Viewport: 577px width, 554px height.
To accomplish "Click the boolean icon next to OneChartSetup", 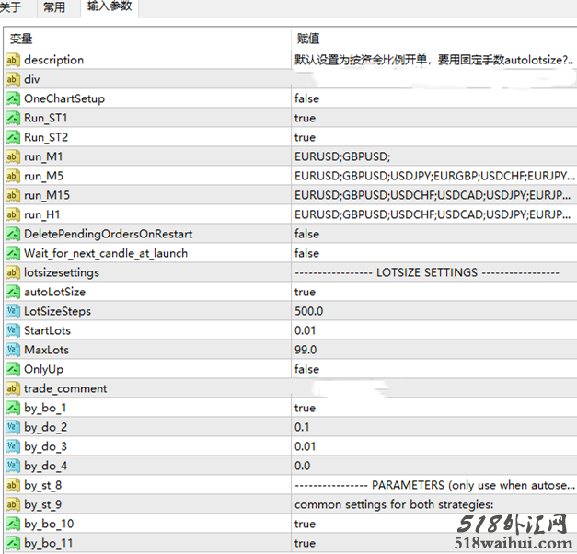I will tap(13, 98).
